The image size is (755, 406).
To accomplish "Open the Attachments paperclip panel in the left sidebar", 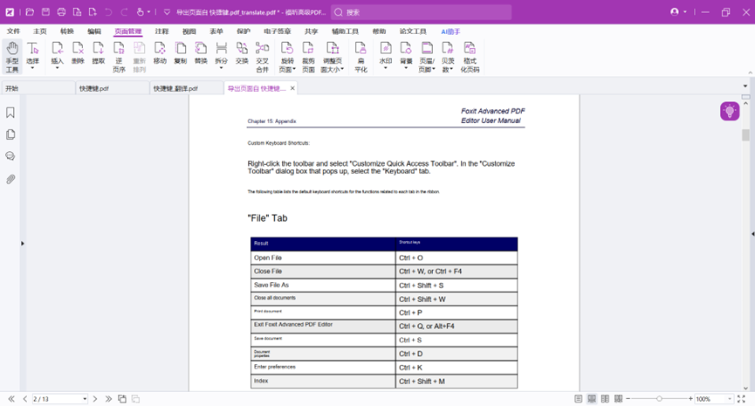I will point(10,179).
